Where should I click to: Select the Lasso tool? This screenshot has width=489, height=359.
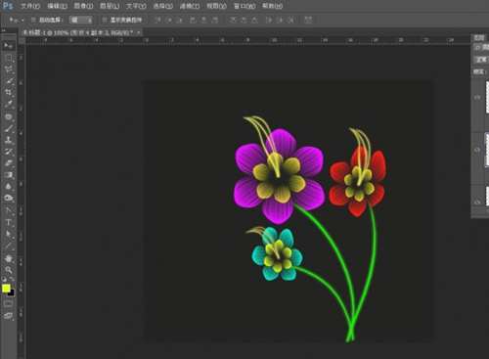(8, 69)
